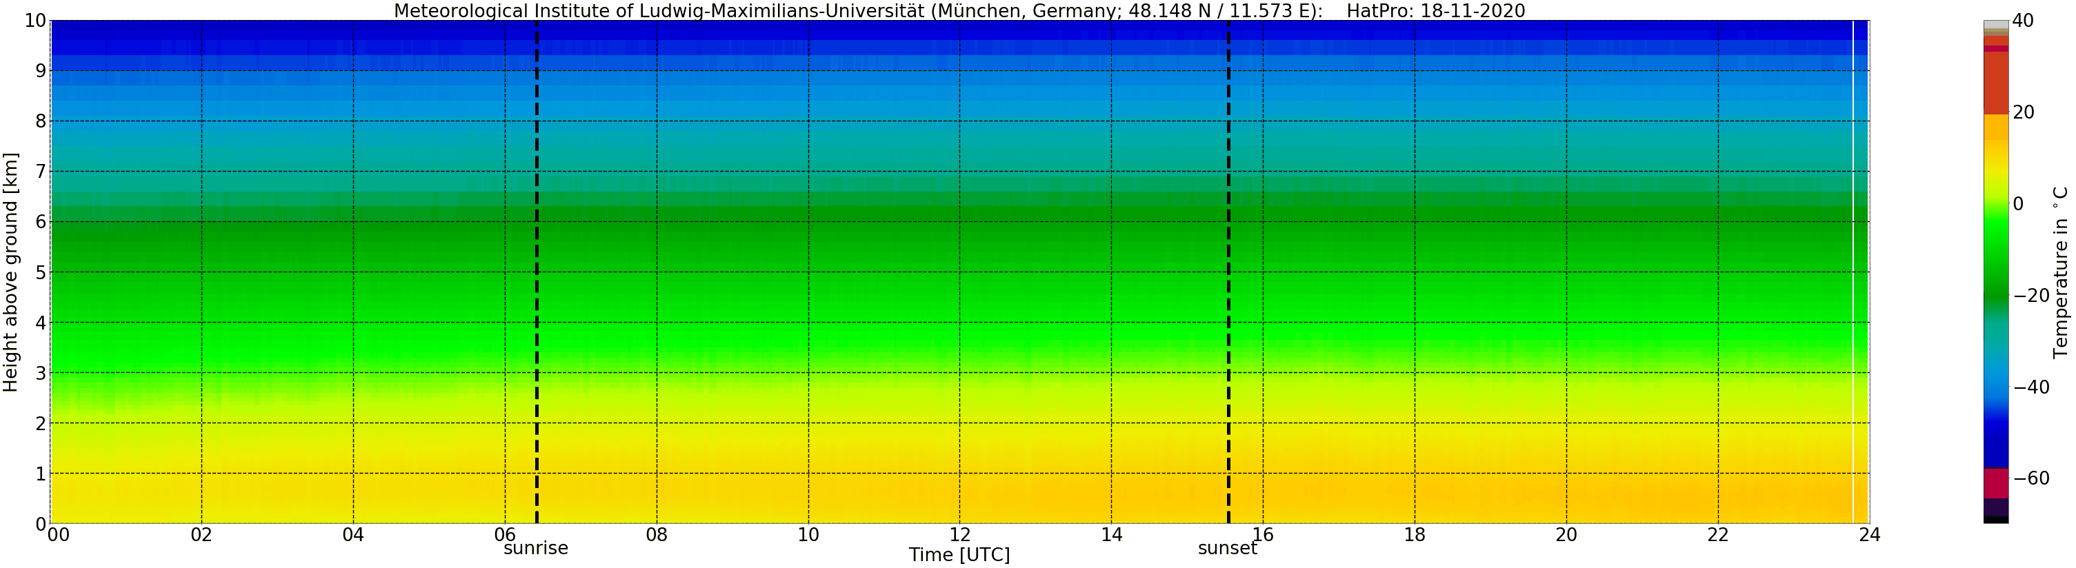Click the '16' tick on the time axis
Image resolution: width=2076 pixels, height=568 pixels.
(1263, 535)
